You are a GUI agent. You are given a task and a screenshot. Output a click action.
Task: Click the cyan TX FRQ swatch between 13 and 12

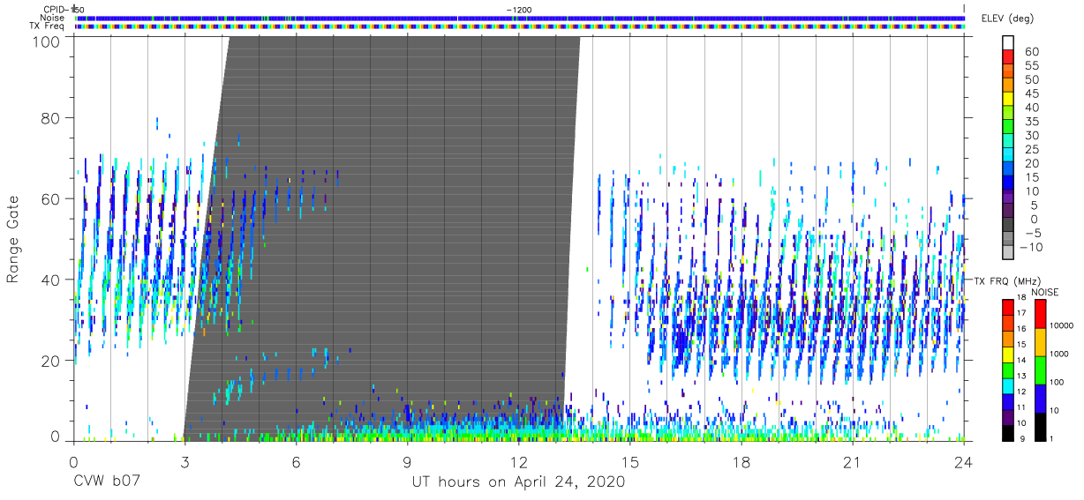pos(1008,386)
